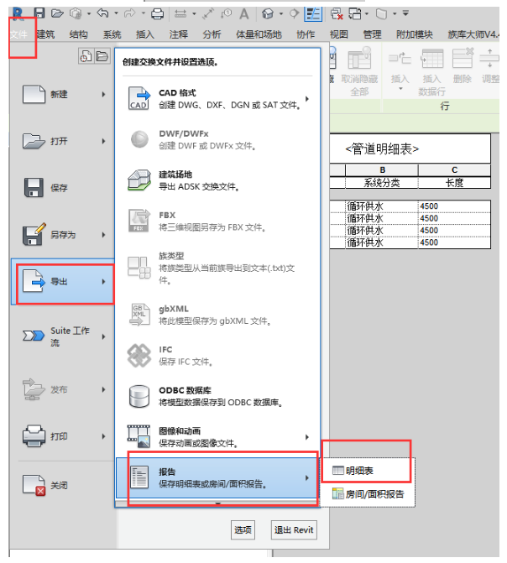Click the Save icon in quick access toolbar
The height and width of the screenshot is (563, 507).
[39, 13]
